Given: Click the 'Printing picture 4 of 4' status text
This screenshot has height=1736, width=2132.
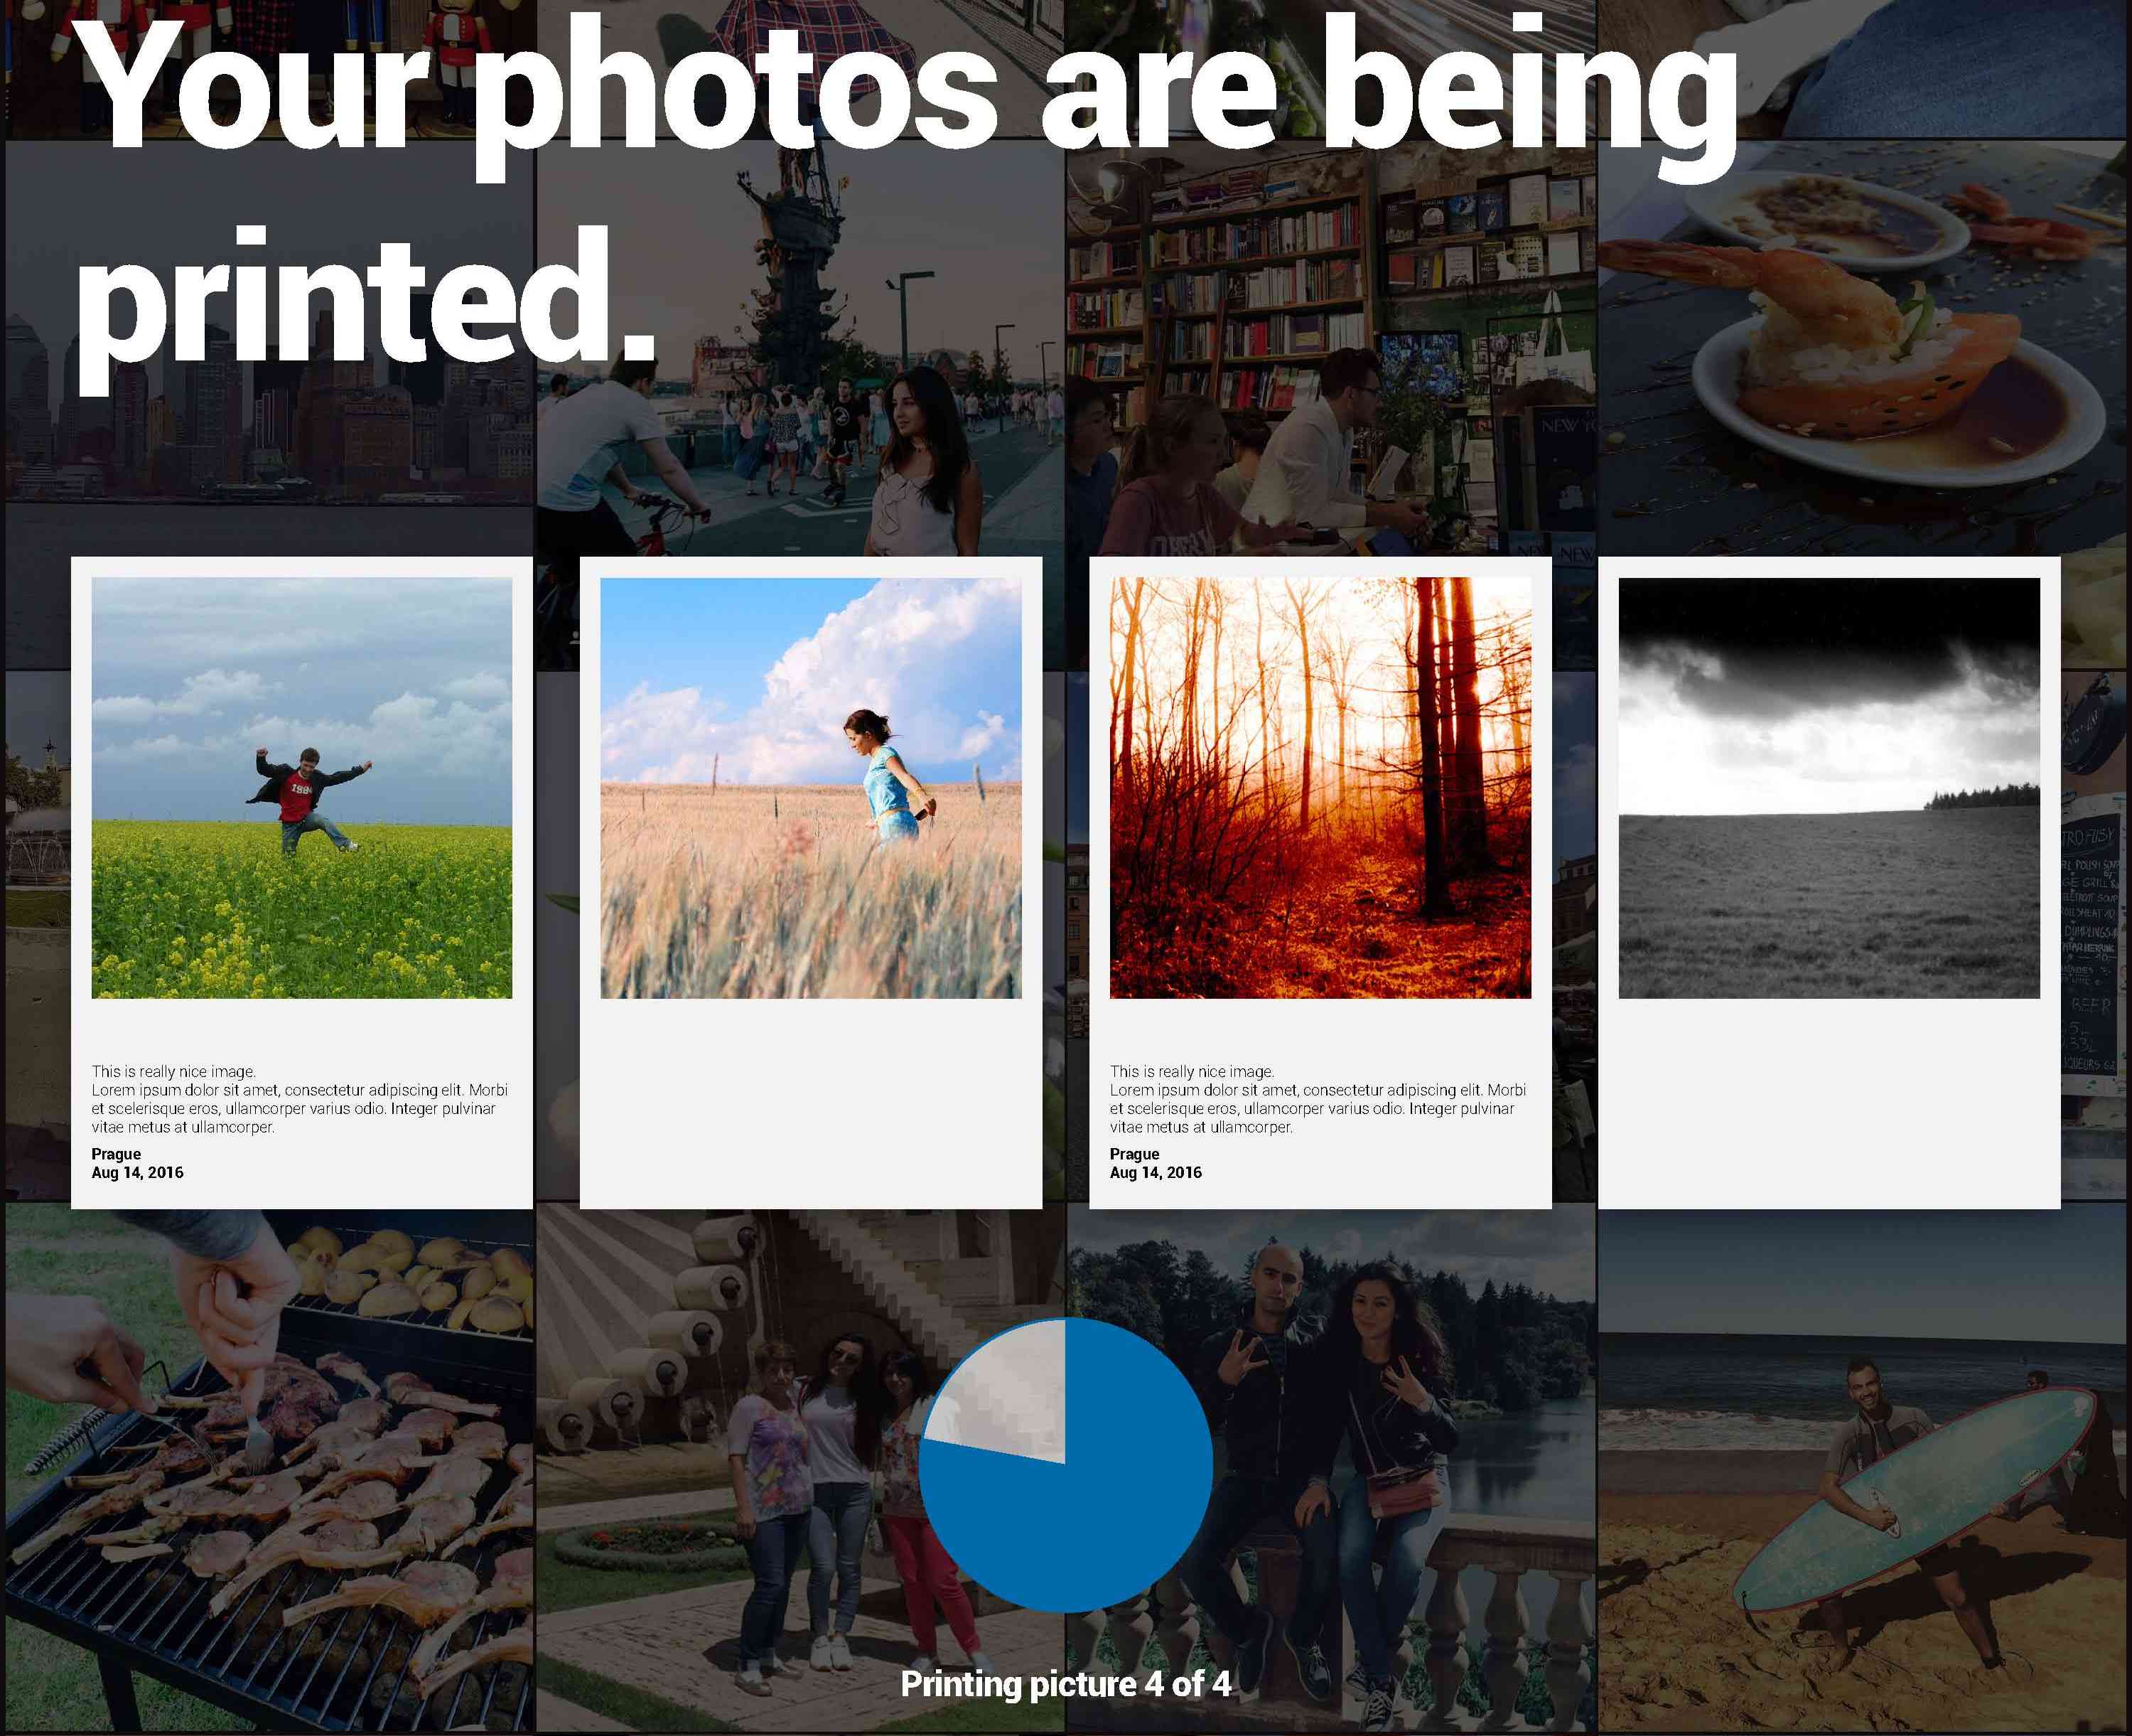Looking at the screenshot, I should 1065,1684.
